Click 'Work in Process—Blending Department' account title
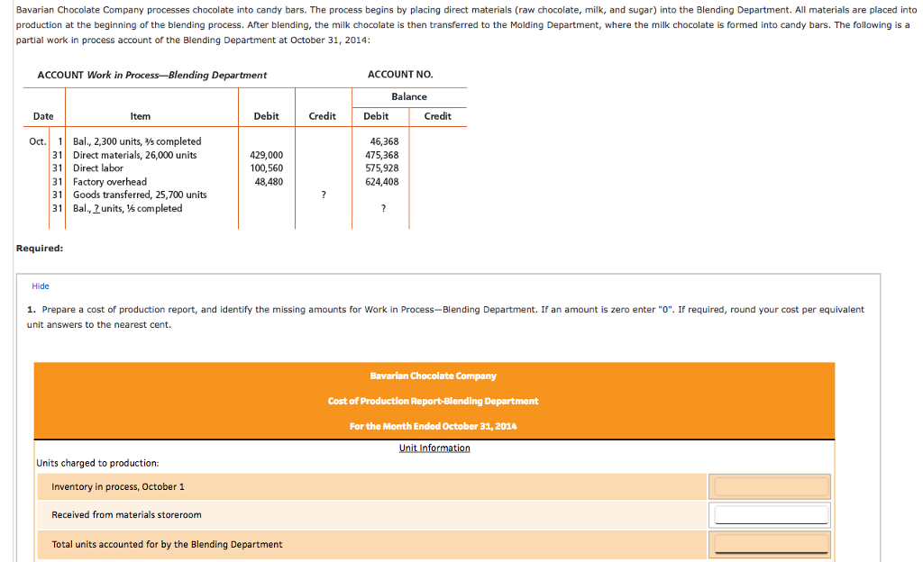Screen dimensions: 923x562 click(x=177, y=76)
